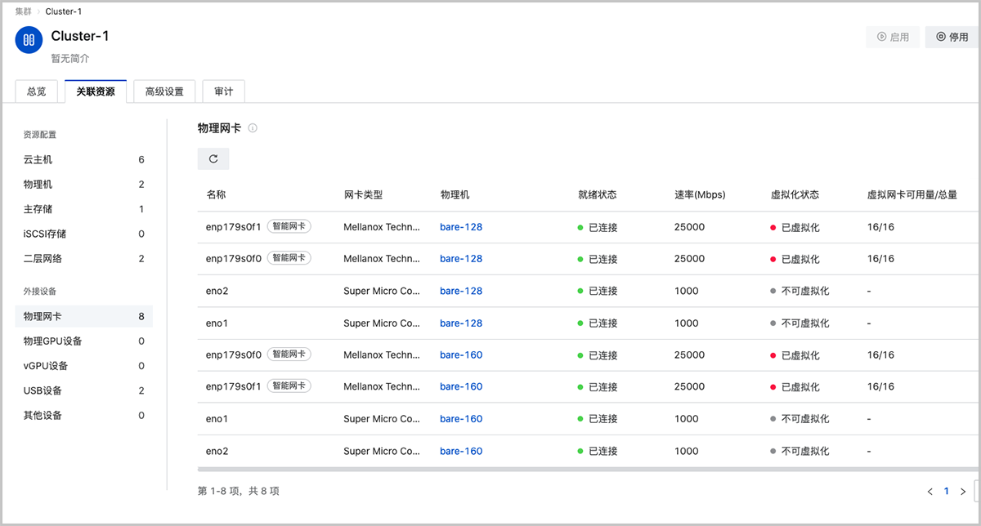Click bare-128 link in first row
The height and width of the screenshot is (526, 981).
click(461, 227)
